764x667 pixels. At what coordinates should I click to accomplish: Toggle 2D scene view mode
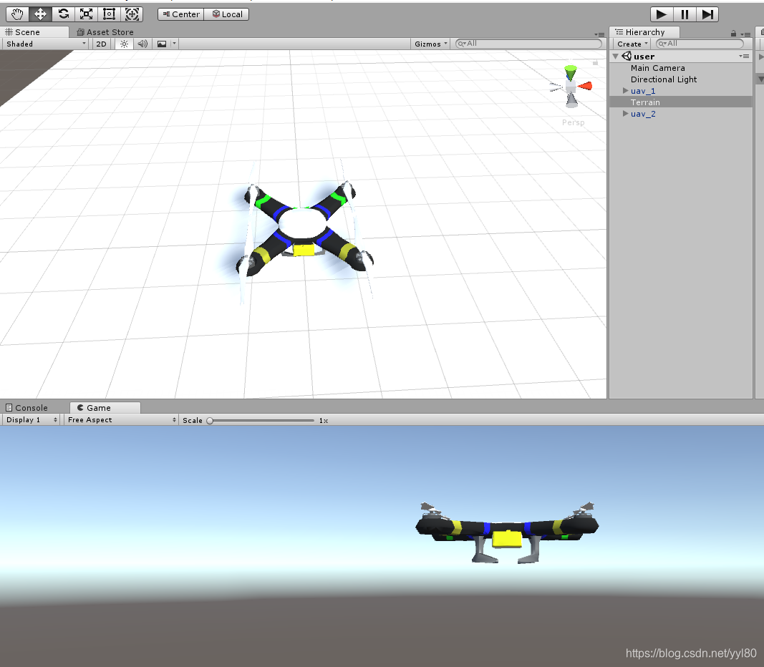pyautogui.click(x=102, y=44)
